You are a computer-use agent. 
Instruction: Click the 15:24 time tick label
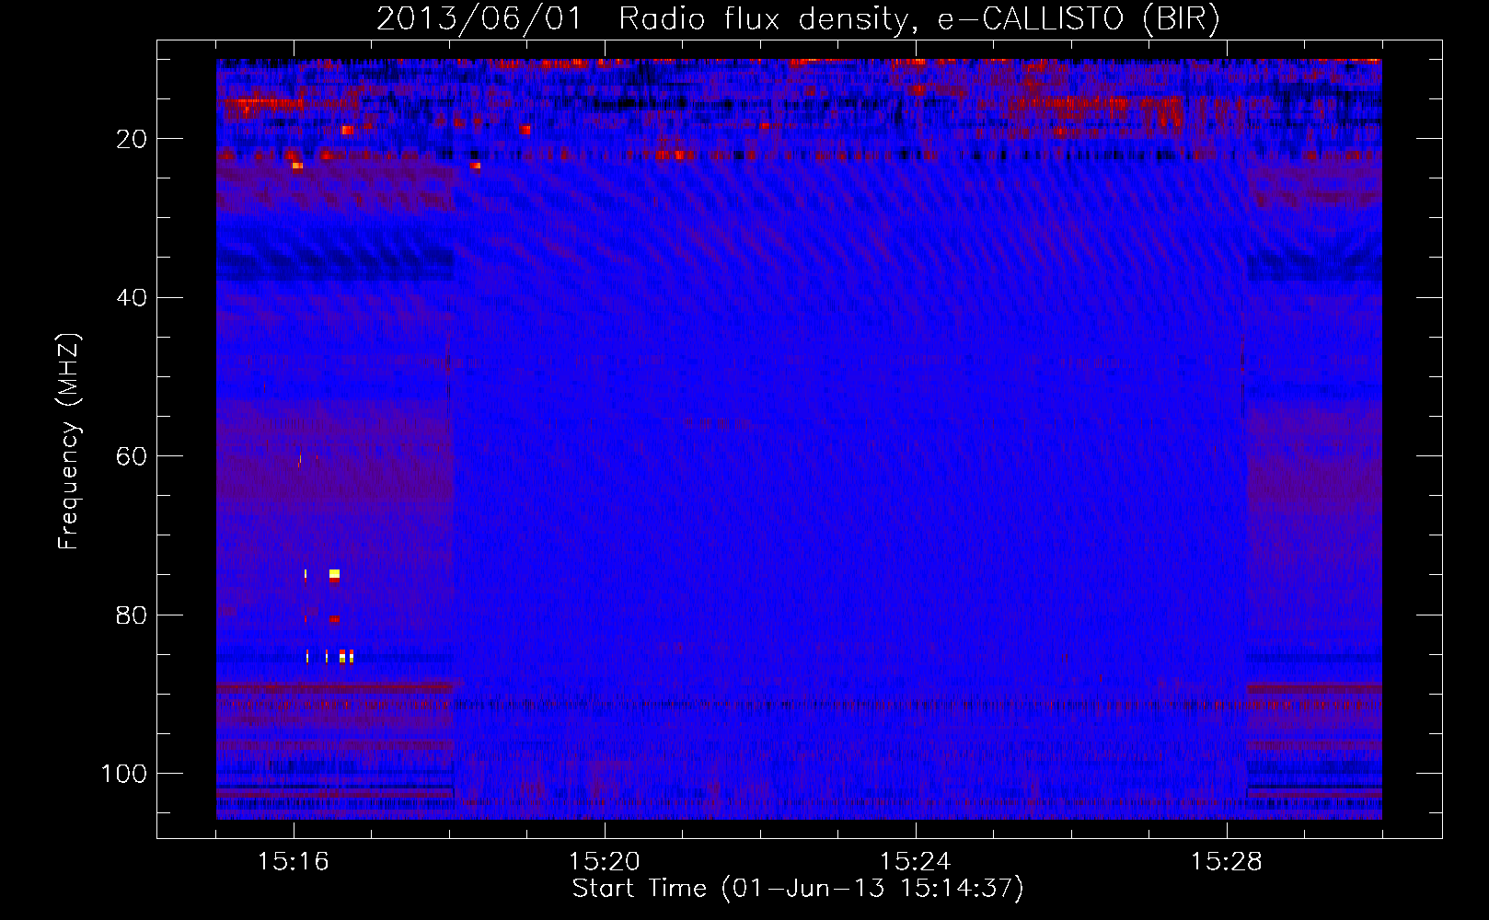tap(916, 862)
